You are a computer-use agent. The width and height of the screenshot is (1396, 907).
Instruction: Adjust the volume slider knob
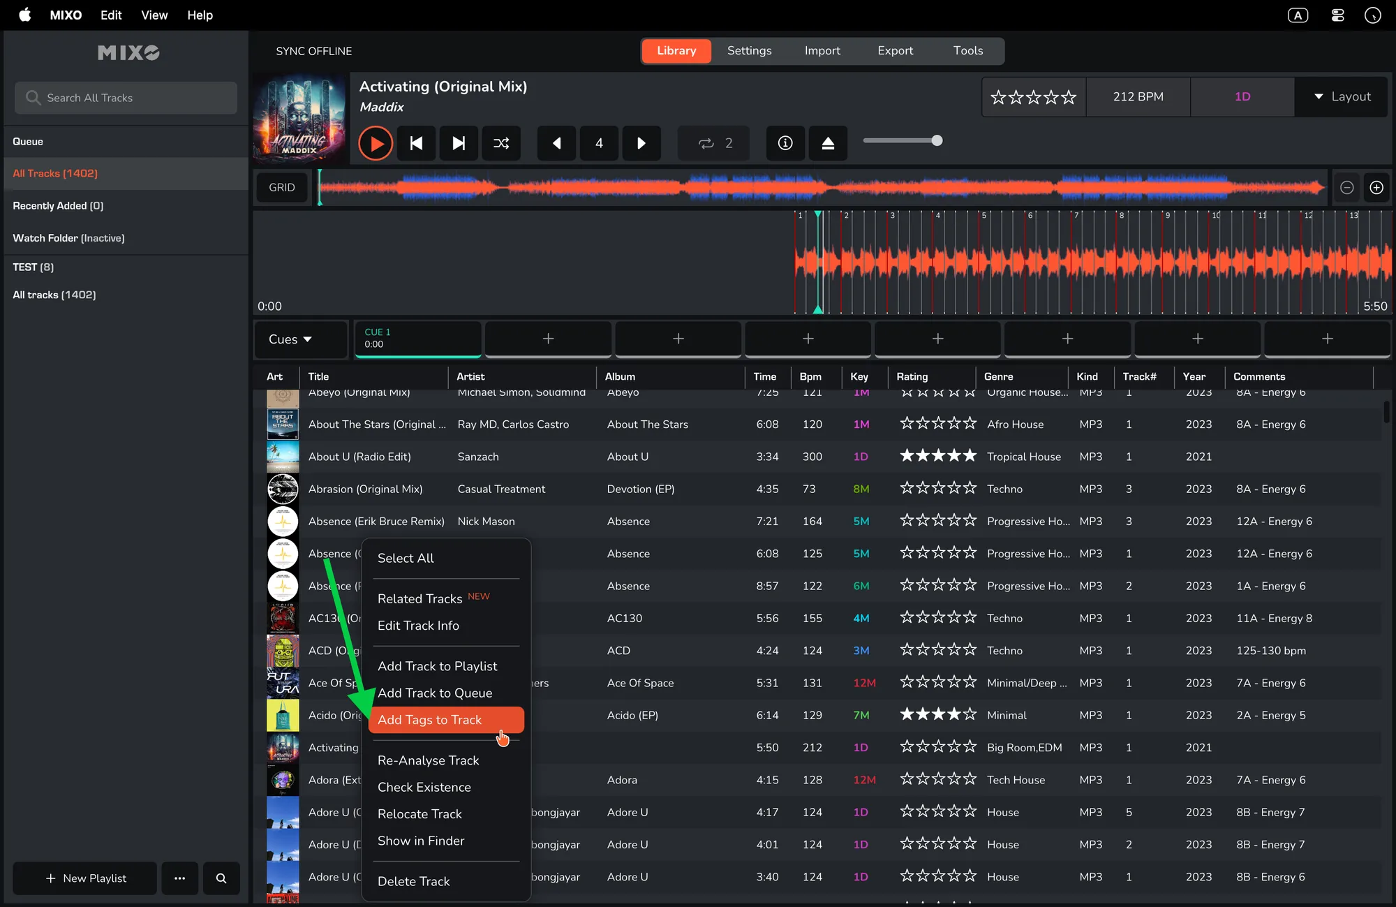pos(937,141)
